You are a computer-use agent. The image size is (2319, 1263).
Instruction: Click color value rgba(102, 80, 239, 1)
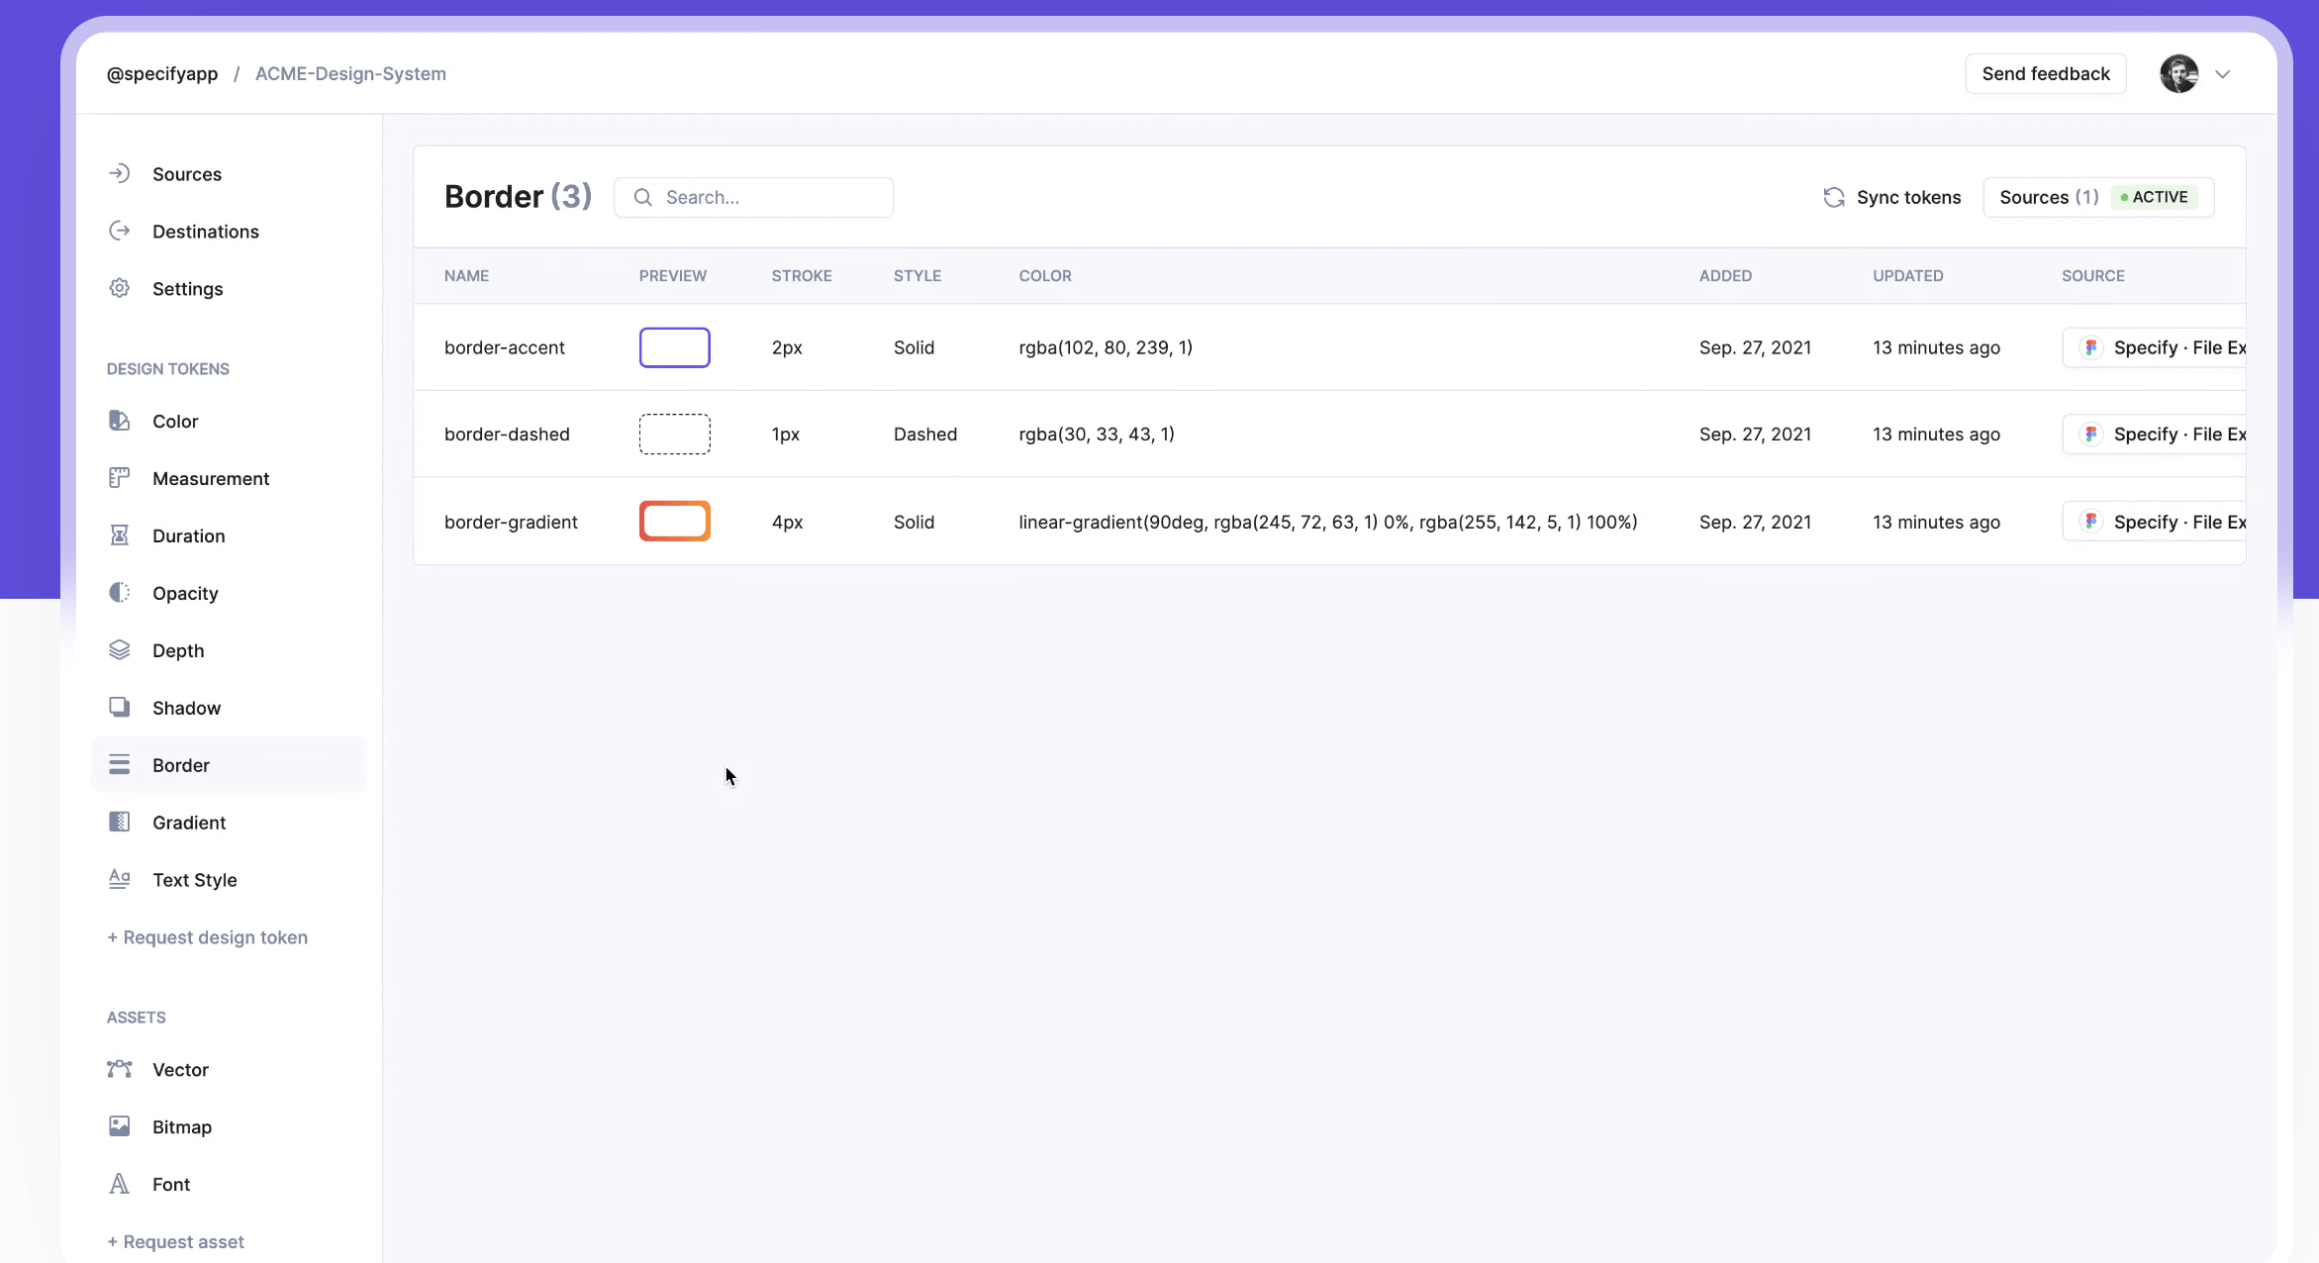[x=1106, y=347]
